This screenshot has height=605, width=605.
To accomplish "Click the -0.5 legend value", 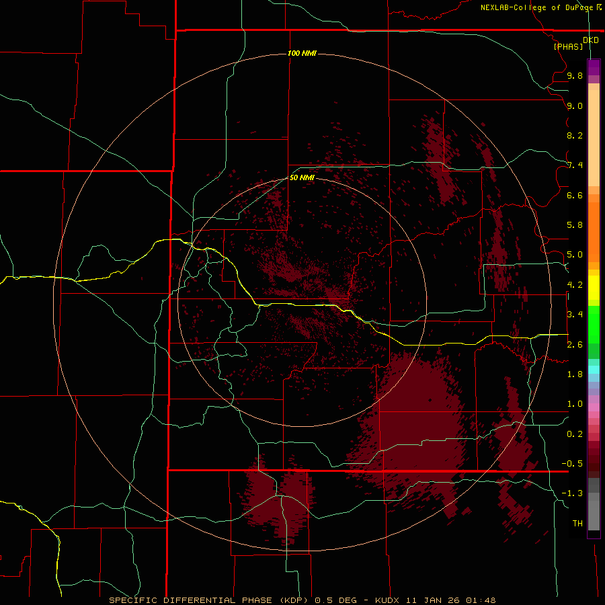I will point(572,464).
